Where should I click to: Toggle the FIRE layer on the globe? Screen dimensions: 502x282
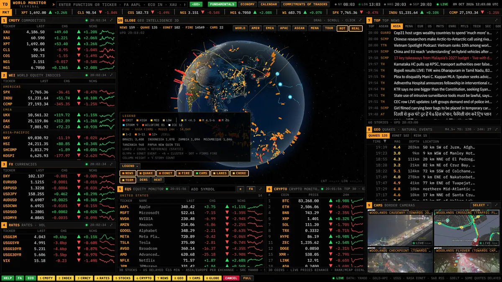tap(184, 173)
